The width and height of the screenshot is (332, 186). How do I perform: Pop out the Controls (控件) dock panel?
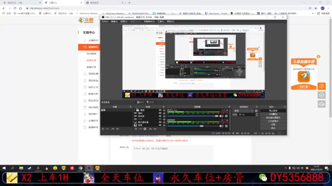285,107
